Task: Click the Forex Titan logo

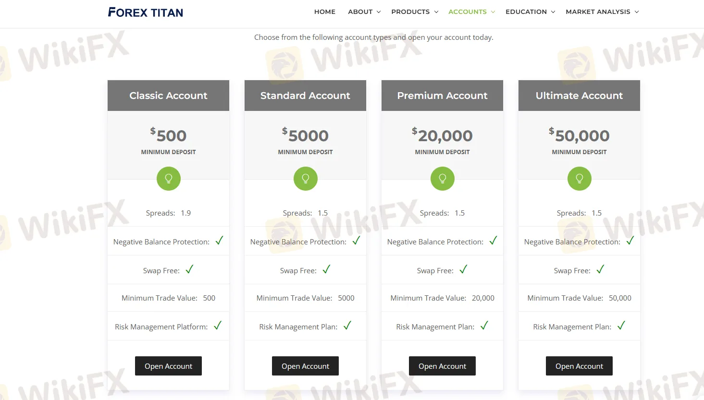Action: click(x=145, y=12)
